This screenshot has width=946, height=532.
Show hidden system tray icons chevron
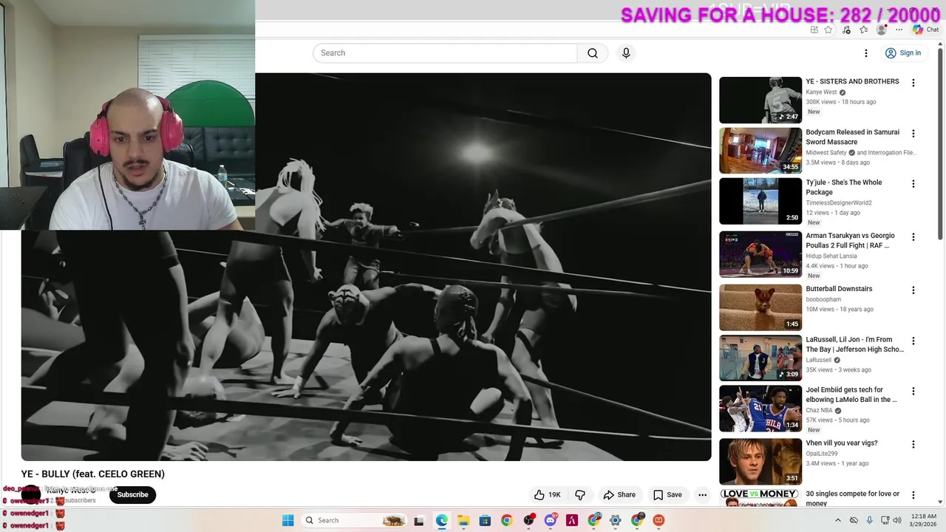(x=839, y=520)
